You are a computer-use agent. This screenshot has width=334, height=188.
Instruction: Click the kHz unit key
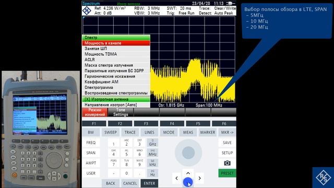pyautogui.click(x=152, y=163)
